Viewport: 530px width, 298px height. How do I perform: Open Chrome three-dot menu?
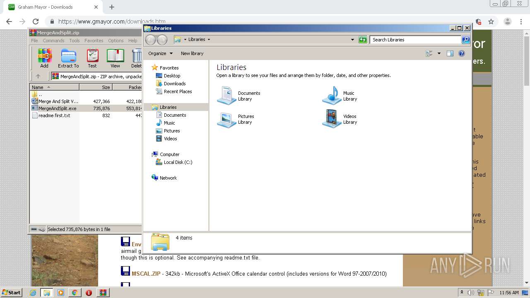(521, 22)
